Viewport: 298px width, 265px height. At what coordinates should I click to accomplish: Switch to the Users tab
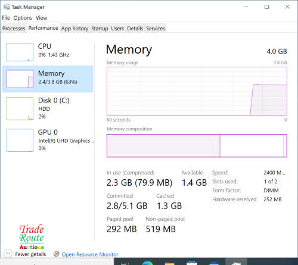pos(117,29)
